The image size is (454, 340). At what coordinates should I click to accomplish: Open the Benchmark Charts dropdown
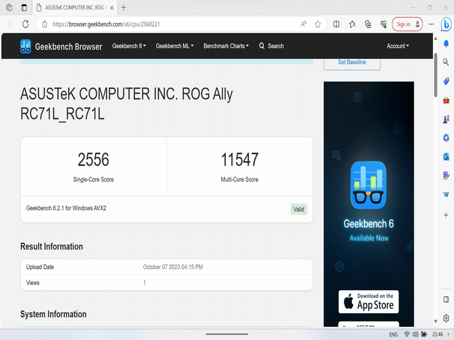click(226, 46)
